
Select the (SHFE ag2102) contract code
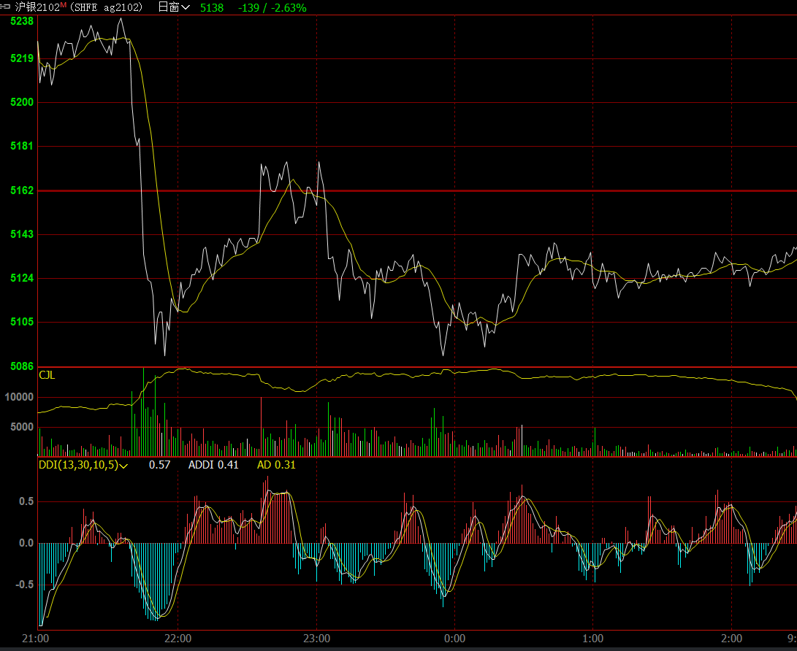point(106,7)
